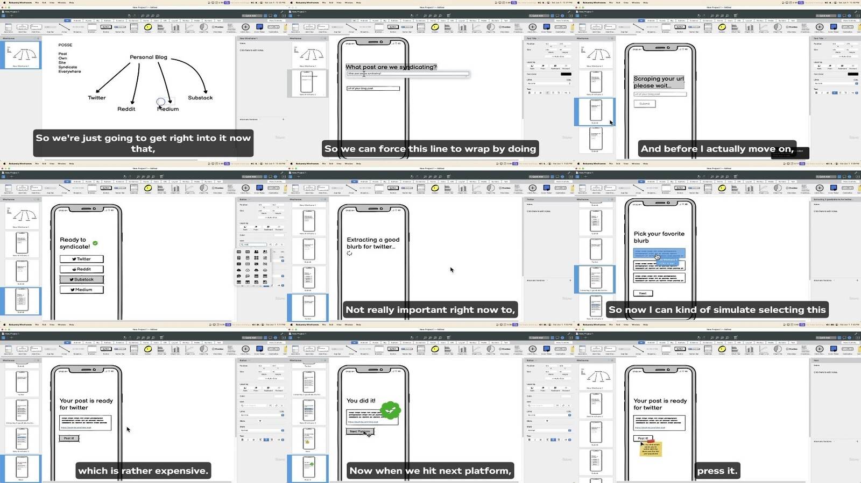Click the ComboBox control in the POSSE diagram window toolbar
The height and width of the screenshot is (483, 861).
click(x=273, y=27)
